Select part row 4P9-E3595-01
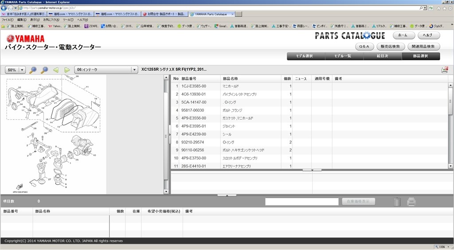Screen dimensions: 454x250 click(x=309, y=126)
